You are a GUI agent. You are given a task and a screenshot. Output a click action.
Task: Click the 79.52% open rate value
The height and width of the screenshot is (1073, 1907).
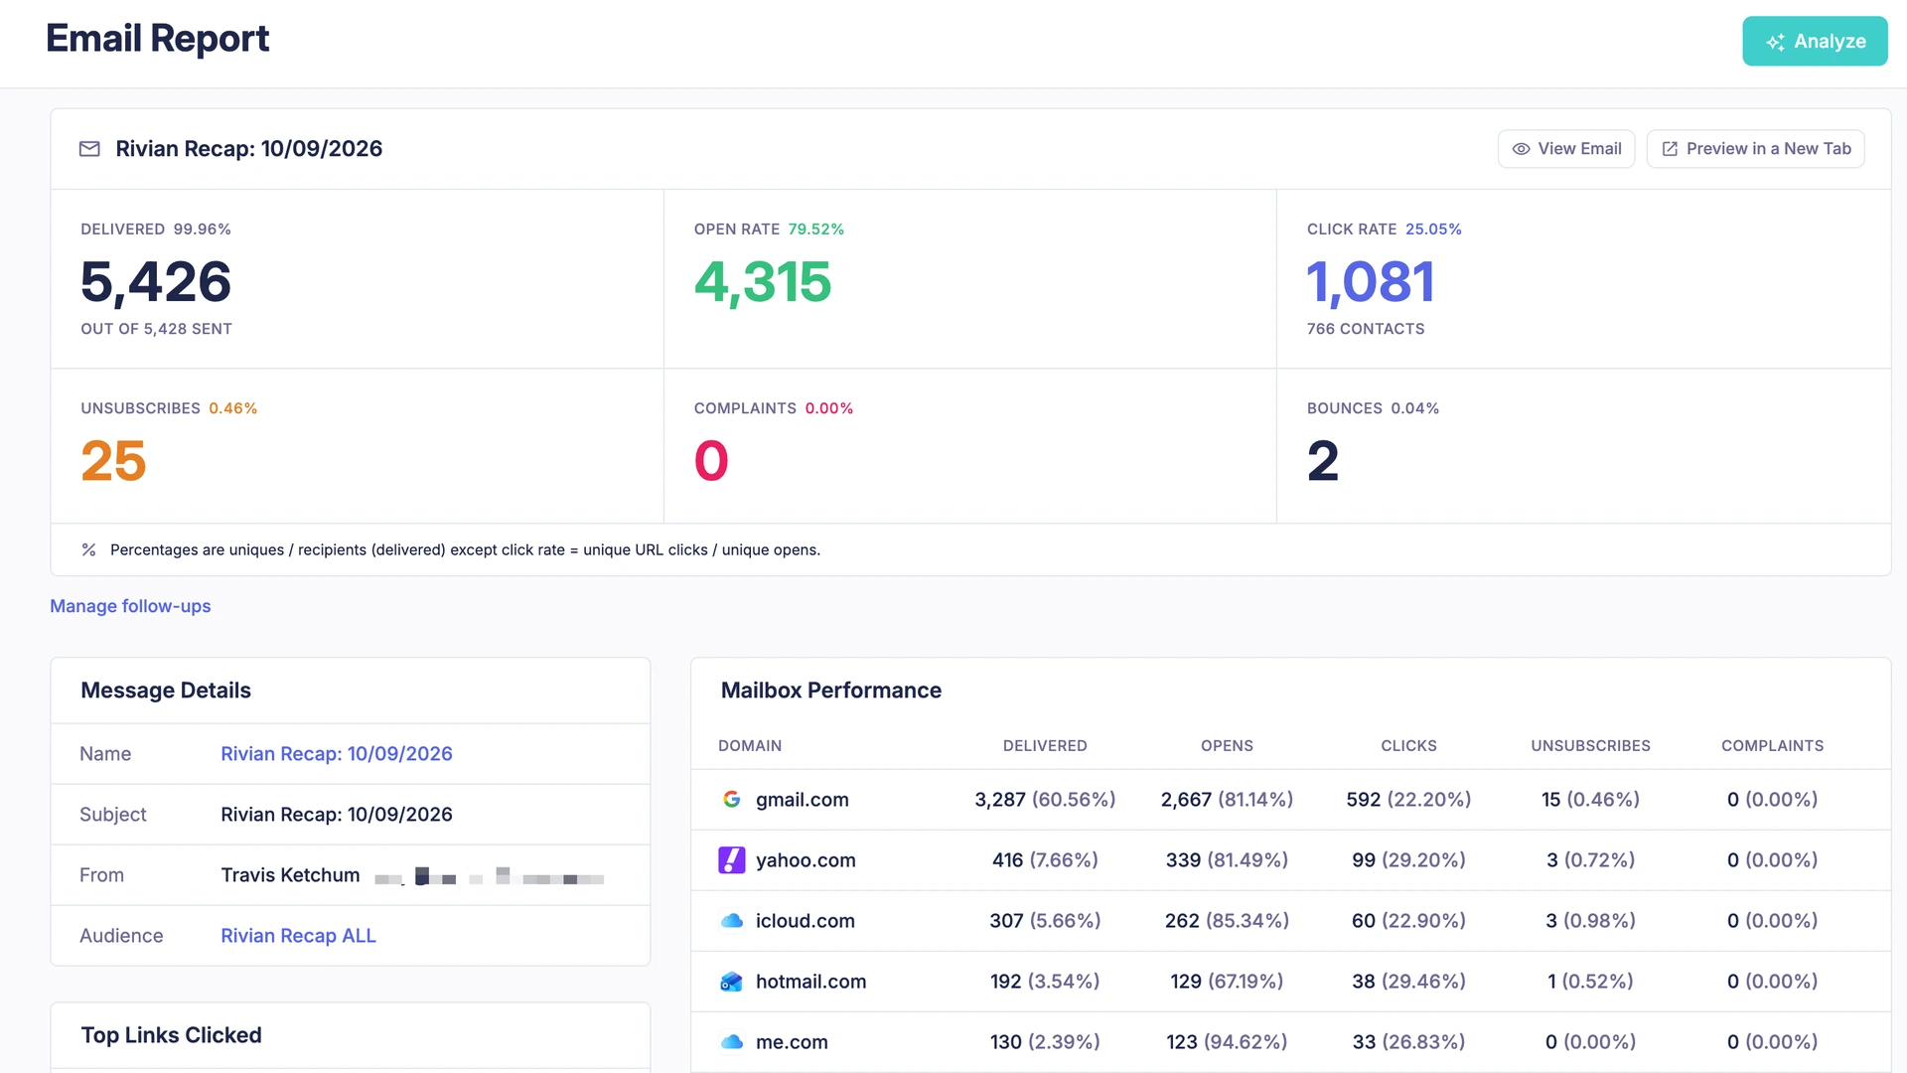tap(816, 230)
